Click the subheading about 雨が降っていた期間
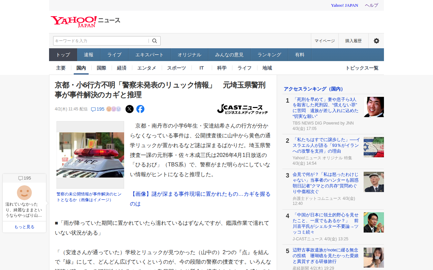The image size is (433, 270). pos(162,228)
